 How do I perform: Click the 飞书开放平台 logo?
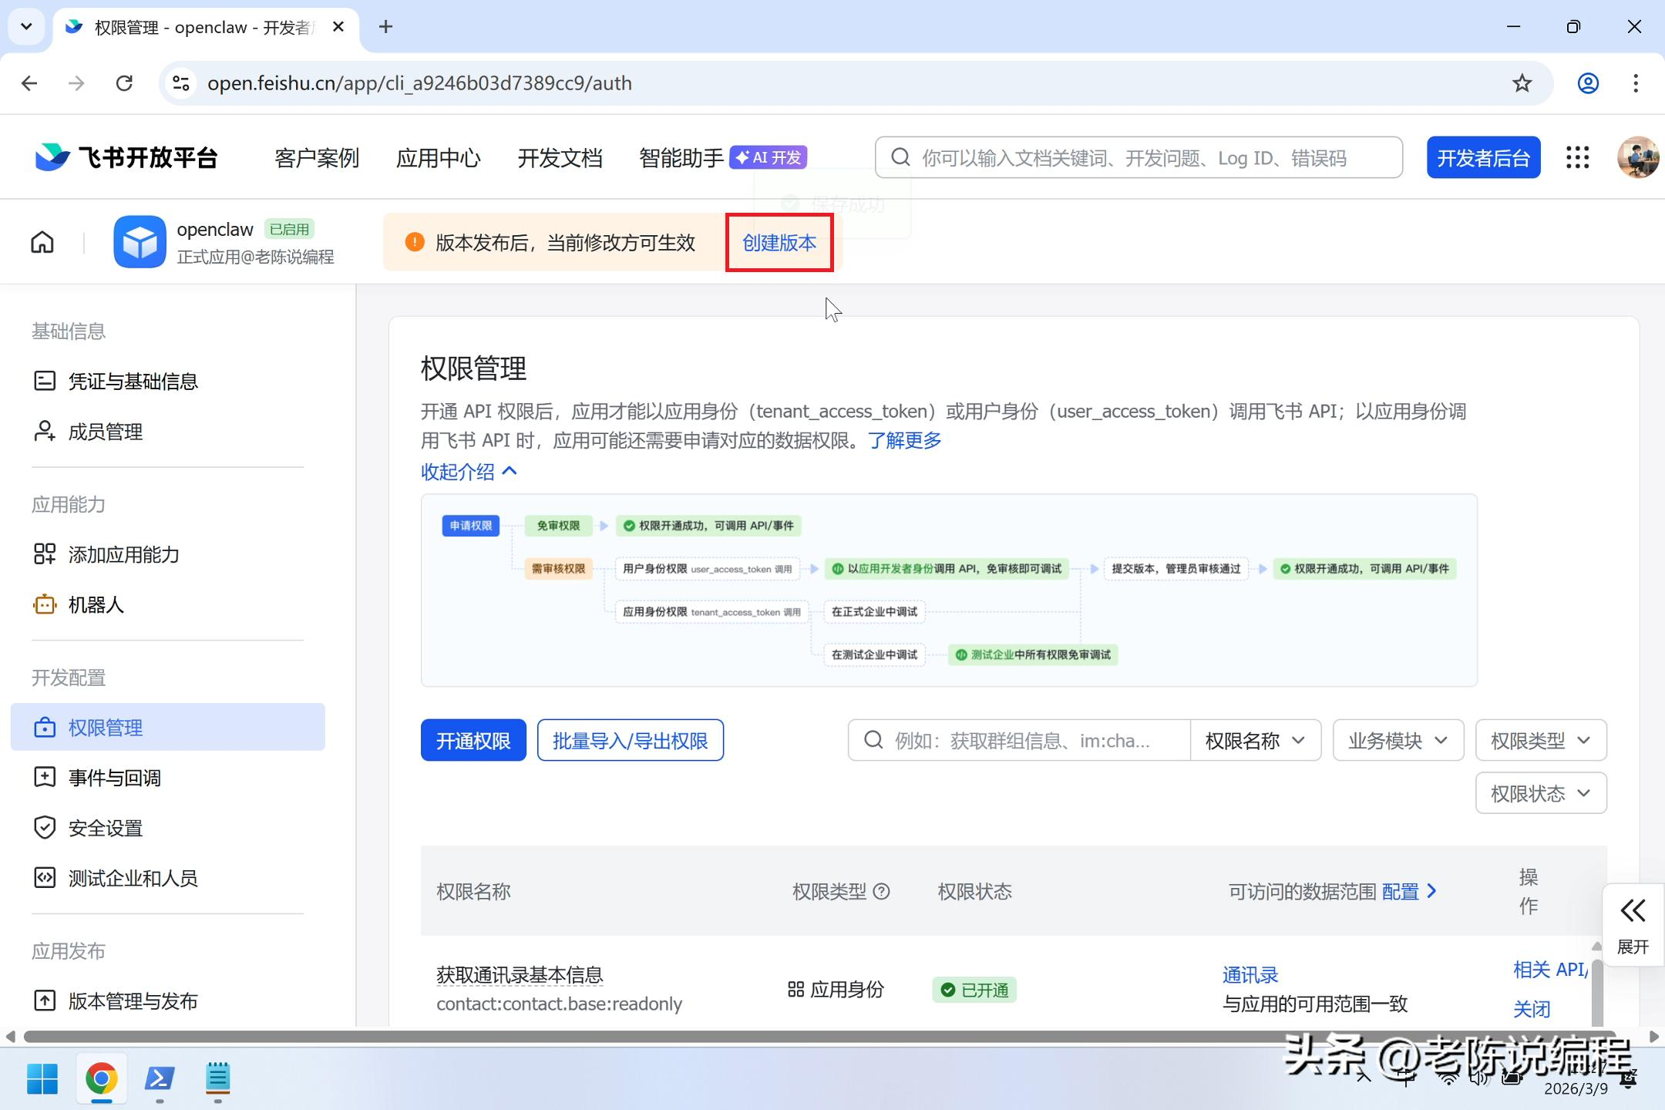pyautogui.click(x=127, y=158)
